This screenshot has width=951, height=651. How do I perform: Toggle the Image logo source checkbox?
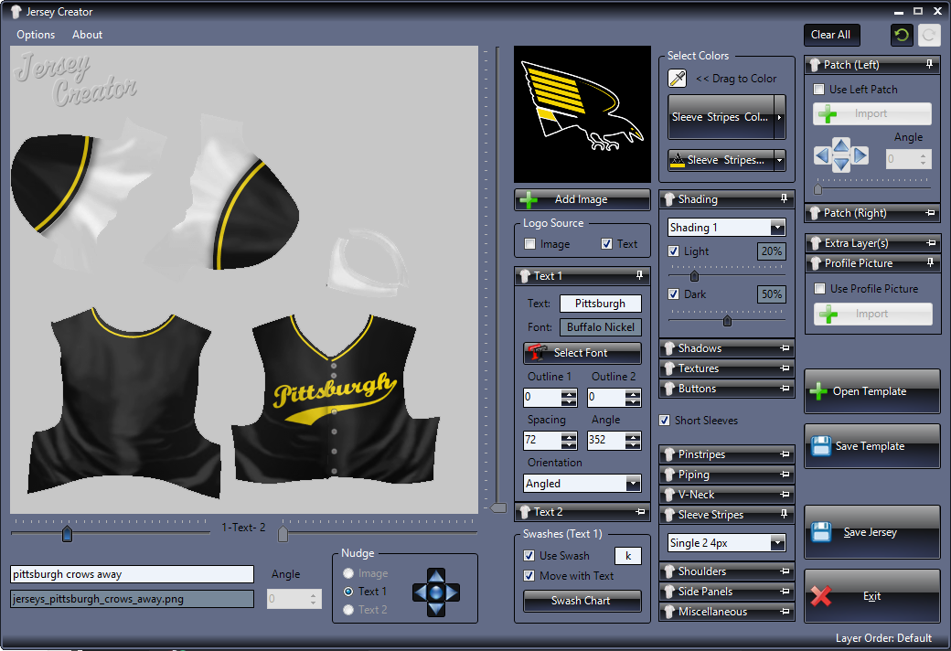530,244
